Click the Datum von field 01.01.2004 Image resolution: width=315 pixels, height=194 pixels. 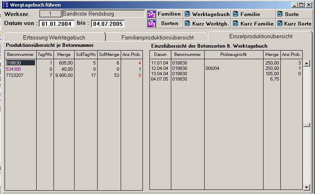coord(57,23)
